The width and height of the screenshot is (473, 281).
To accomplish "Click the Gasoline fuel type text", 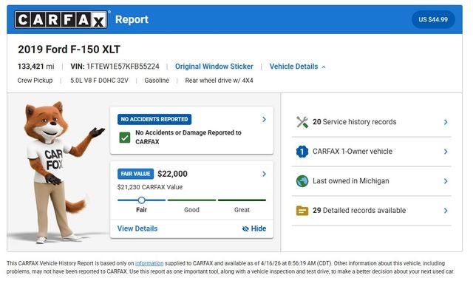I will [157, 81].
